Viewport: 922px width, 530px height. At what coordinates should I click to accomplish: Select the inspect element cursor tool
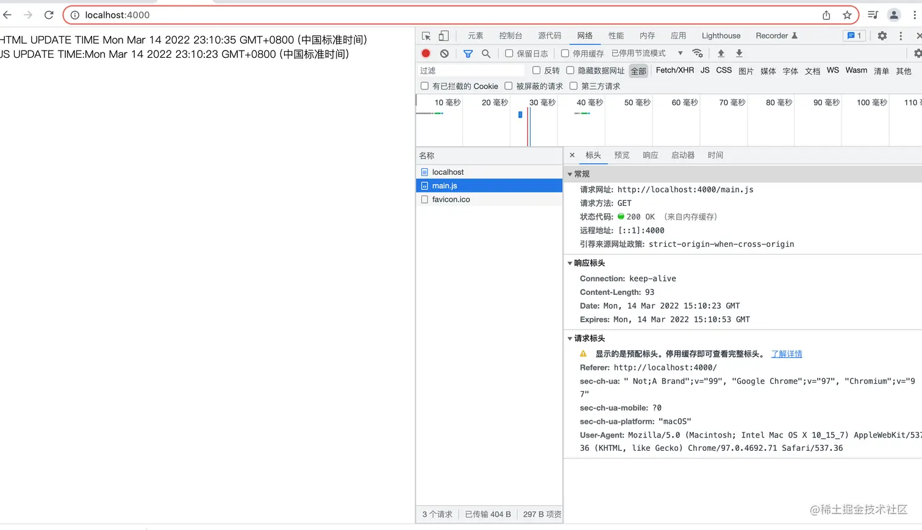[x=425, y=35]
